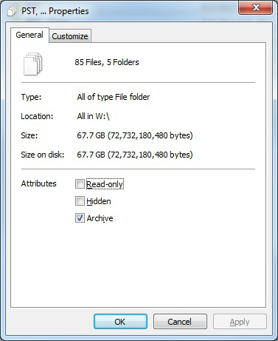Click the 'Type:' label
The image size is (278, 341).
[x=31, y=97]
